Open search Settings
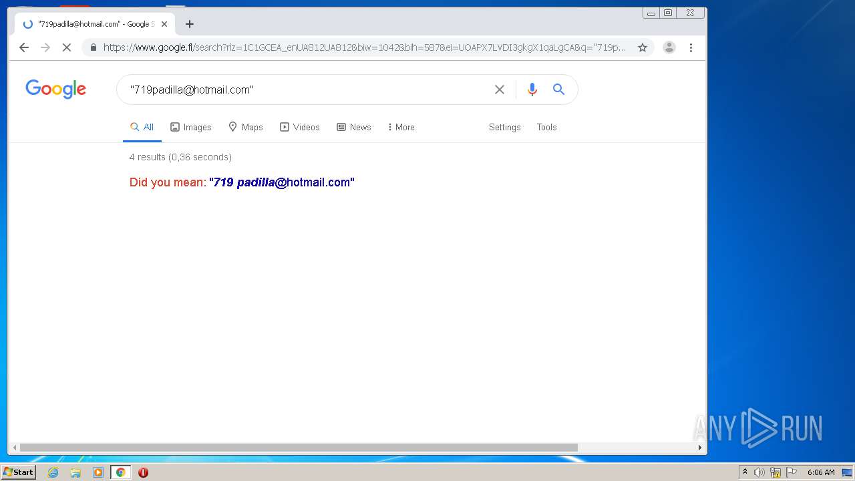This screenshot has height=481, width=855. [x=504, y=127]
